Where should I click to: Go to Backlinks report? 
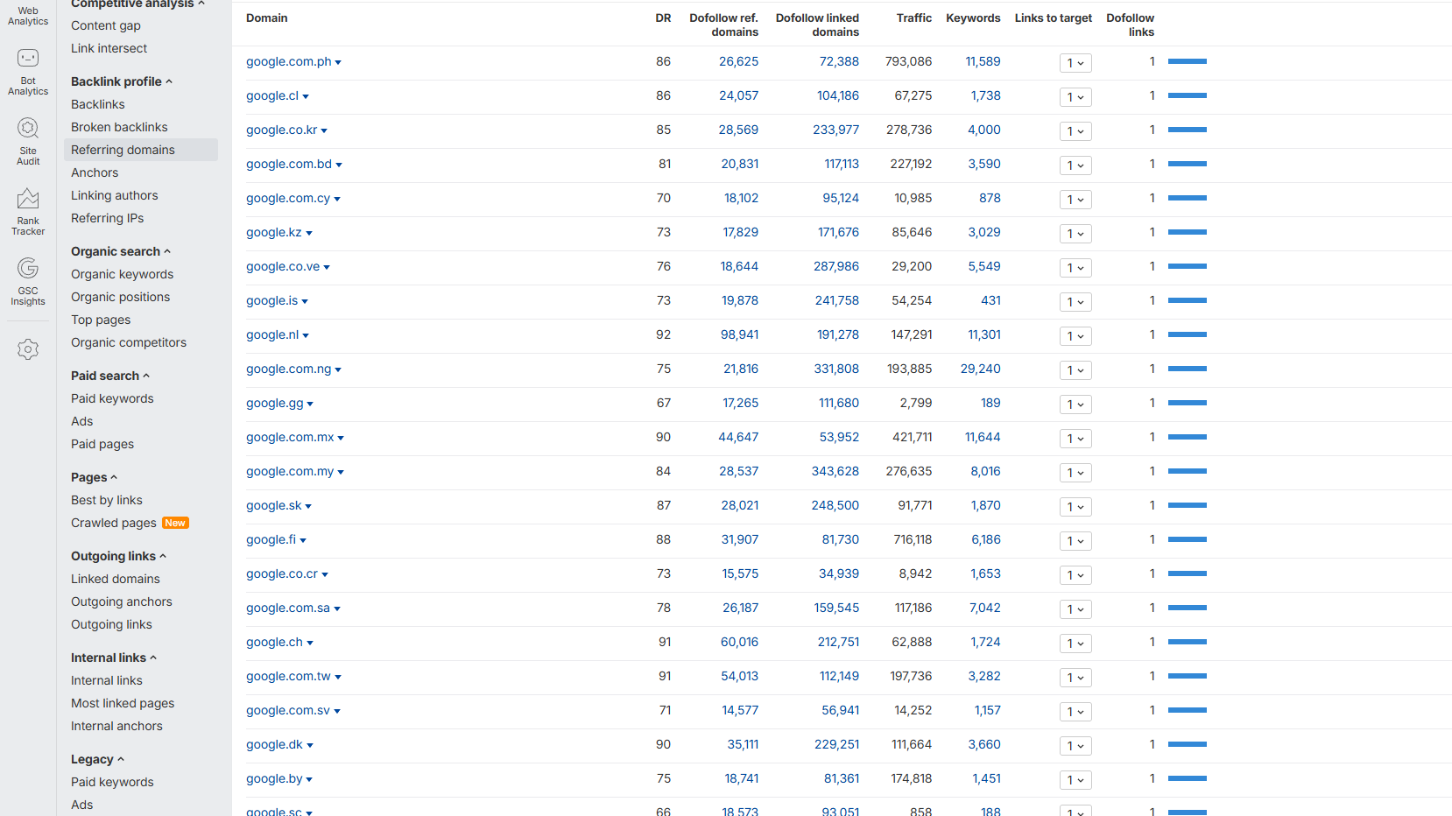[x=98, y=104]
